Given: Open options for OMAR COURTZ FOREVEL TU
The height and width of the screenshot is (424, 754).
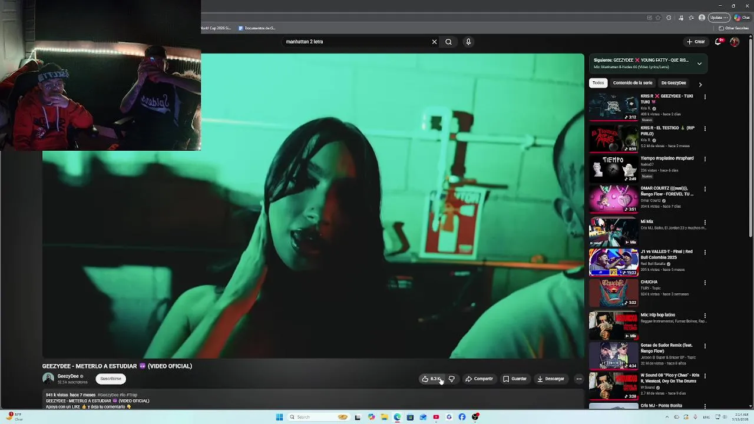Looking at the screenshot, I should point(705,190).
